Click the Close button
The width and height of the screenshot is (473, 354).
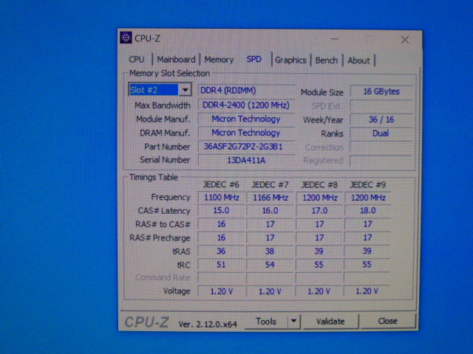point(387,321)
